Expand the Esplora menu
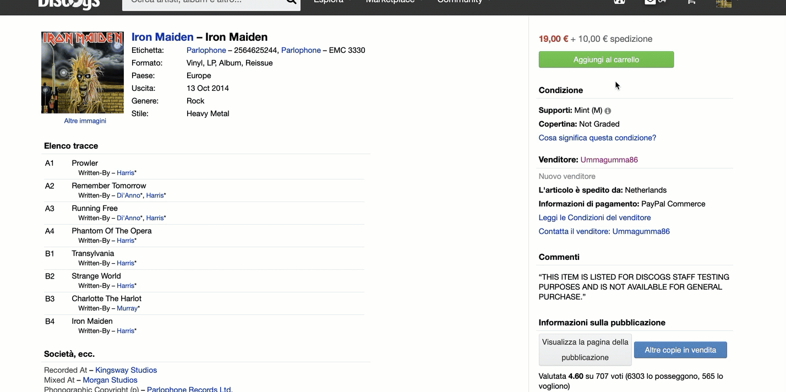Screen dimensions: 786x392 click(x=332, y=2)
